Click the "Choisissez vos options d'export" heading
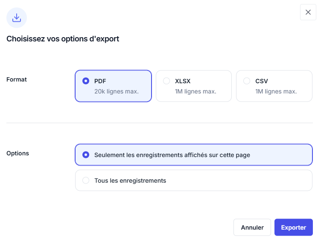 tap(63, 39)
